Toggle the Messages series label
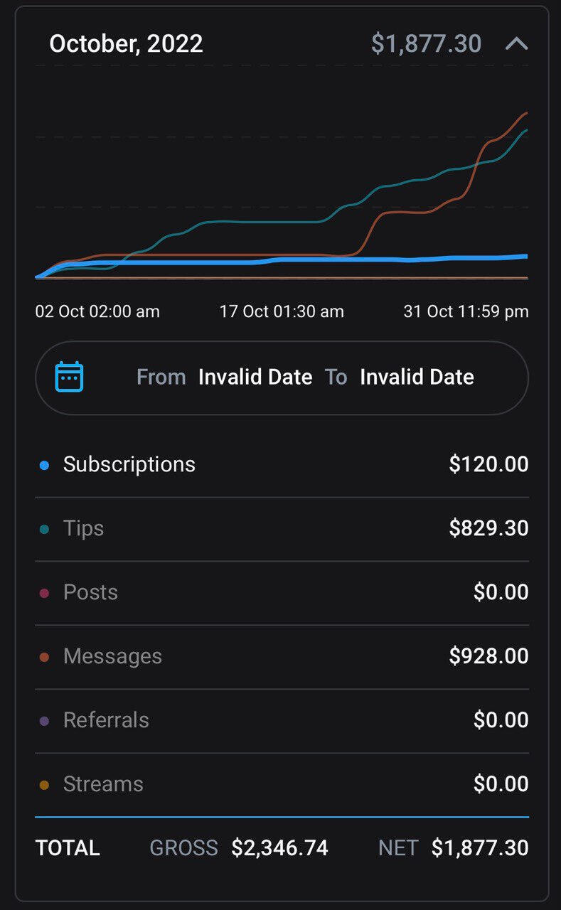The width and height of the screenshot is (561, 910). (x=112, y=656)
